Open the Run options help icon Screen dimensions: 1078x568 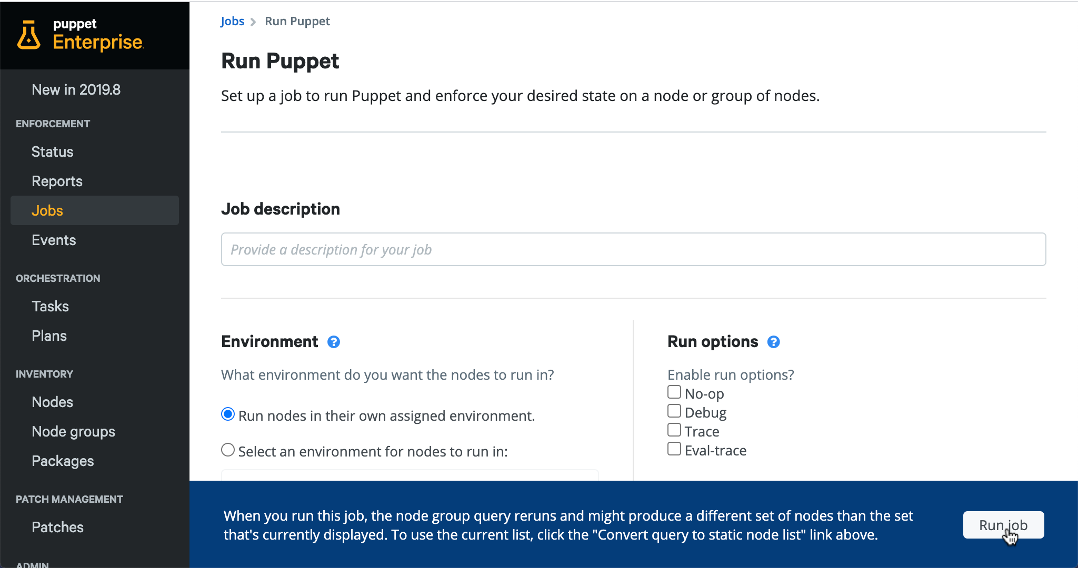(773, 342)
